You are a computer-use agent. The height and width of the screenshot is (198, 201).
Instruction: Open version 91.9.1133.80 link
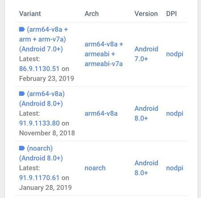point(39,123)
